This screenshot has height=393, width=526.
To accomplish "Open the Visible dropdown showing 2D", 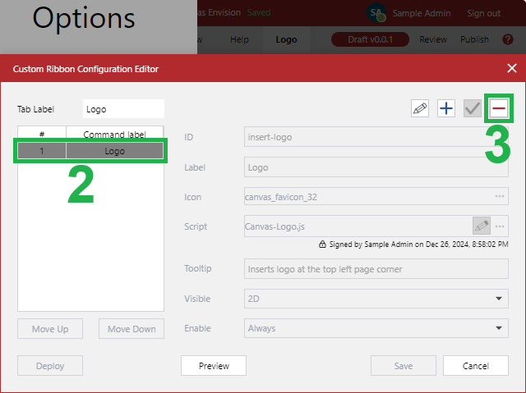I will click(x=376, y=299).
